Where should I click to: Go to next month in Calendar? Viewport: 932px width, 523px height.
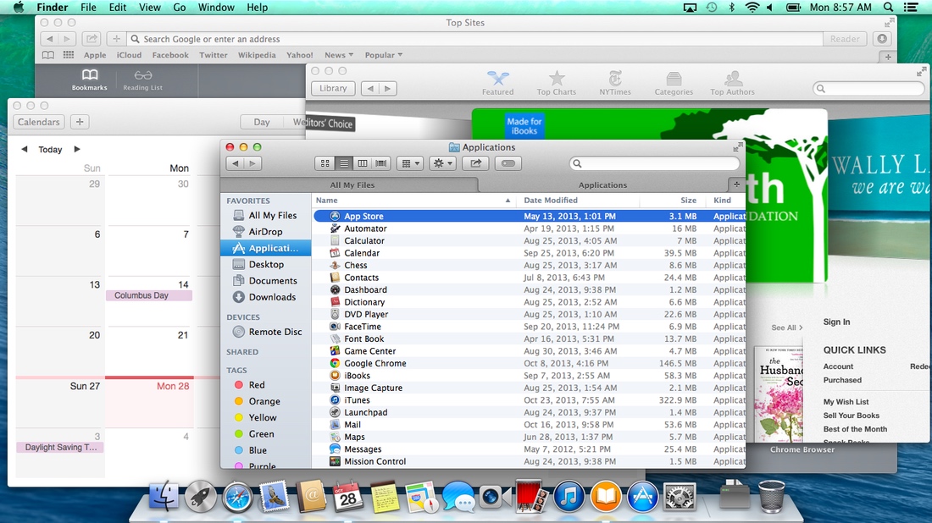point(76,149)
